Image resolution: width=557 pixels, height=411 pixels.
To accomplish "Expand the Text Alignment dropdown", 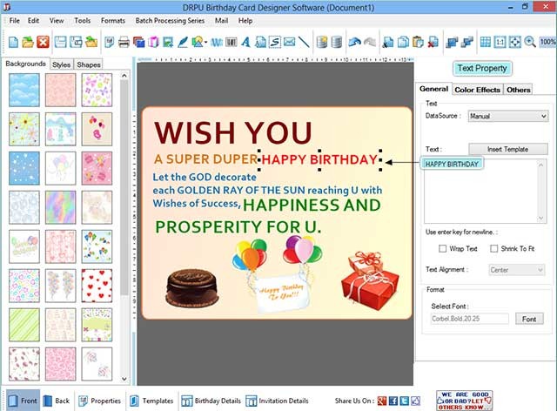I will pos(516,270).
